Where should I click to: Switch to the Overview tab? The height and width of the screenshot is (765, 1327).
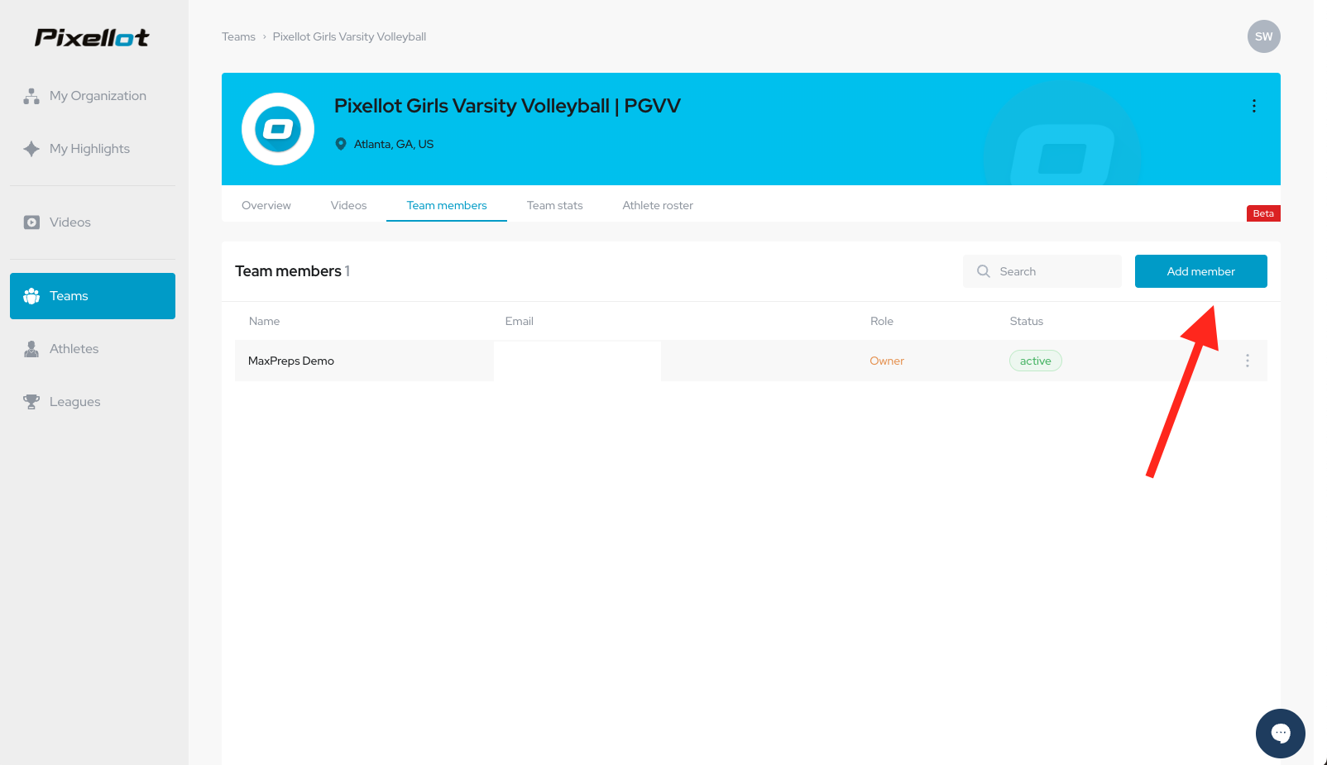pos(266,205)
